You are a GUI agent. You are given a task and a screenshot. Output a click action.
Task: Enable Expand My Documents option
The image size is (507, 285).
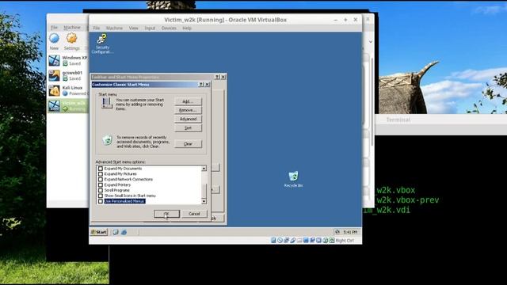(101, 169)
